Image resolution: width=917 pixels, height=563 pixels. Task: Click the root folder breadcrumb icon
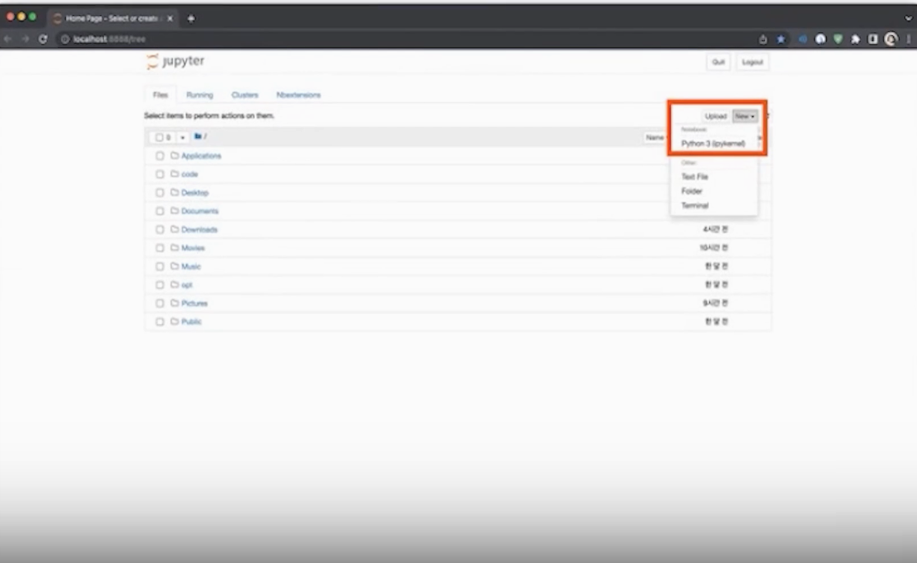tap(198, 136)
